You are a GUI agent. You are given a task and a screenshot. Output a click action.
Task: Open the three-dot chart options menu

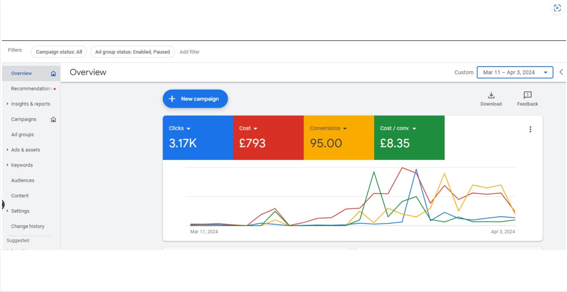530,129
